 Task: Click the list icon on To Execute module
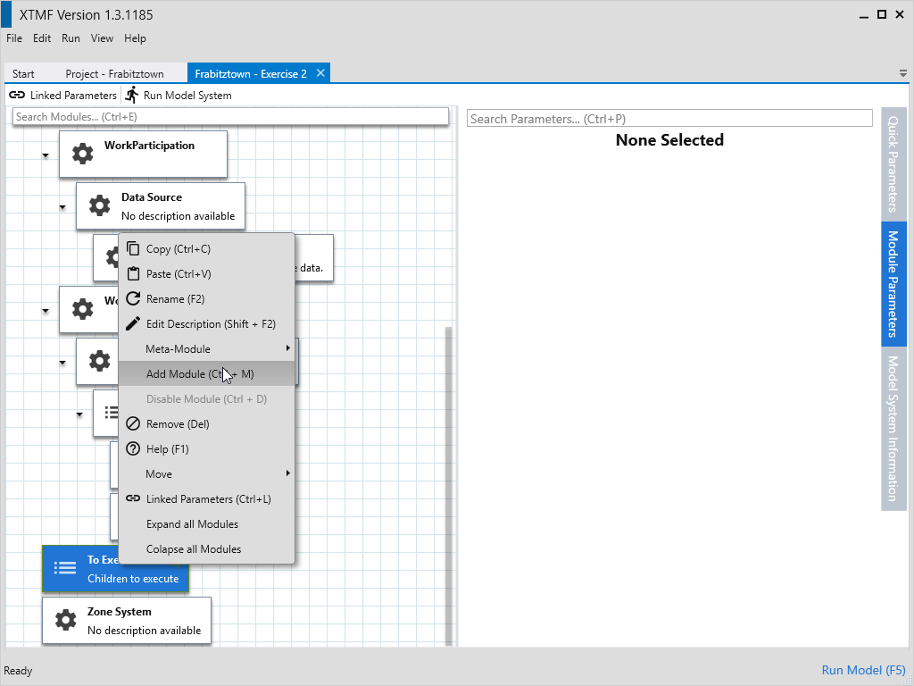[x=65, y=568]
